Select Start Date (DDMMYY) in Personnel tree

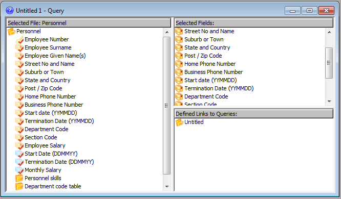coord(51,154)
